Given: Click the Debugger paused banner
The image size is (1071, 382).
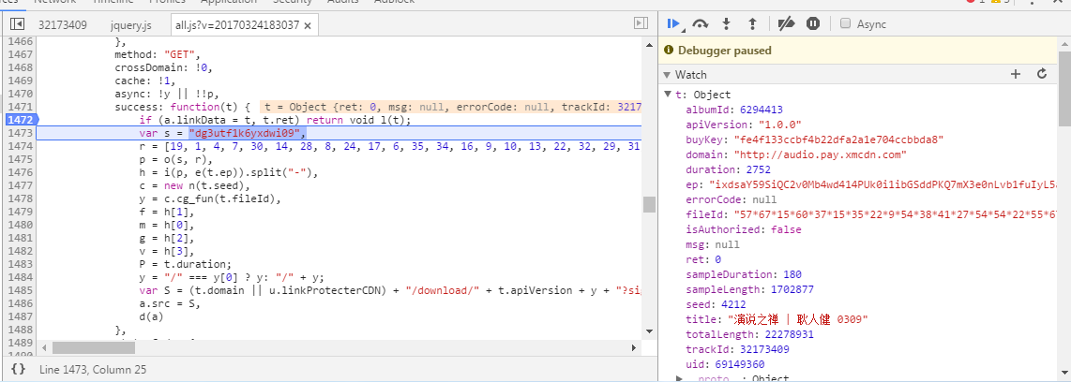Looking at the screenshot, I should coord(858,51).
